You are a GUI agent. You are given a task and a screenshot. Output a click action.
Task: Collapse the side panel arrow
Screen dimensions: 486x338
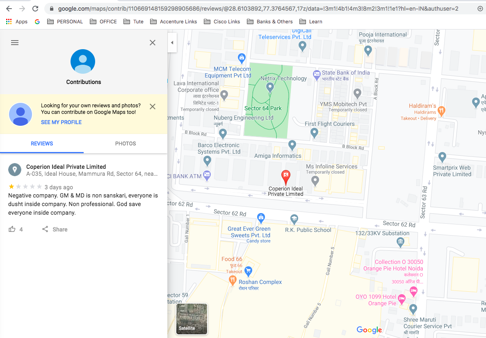pyautogui.click(x=172, y=43)
